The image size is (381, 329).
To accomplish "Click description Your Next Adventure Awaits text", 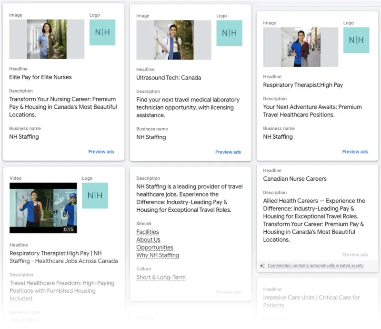I will [312, 111].
